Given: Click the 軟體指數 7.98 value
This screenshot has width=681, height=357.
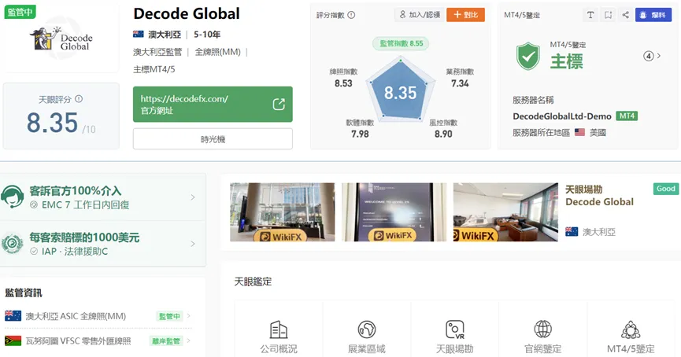Looking at the screenshot, I should click(360, 134).
